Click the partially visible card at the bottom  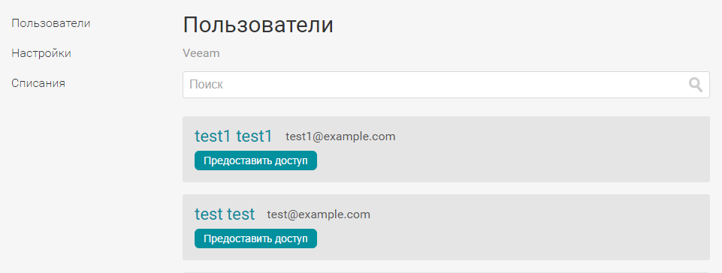[446, 272]
